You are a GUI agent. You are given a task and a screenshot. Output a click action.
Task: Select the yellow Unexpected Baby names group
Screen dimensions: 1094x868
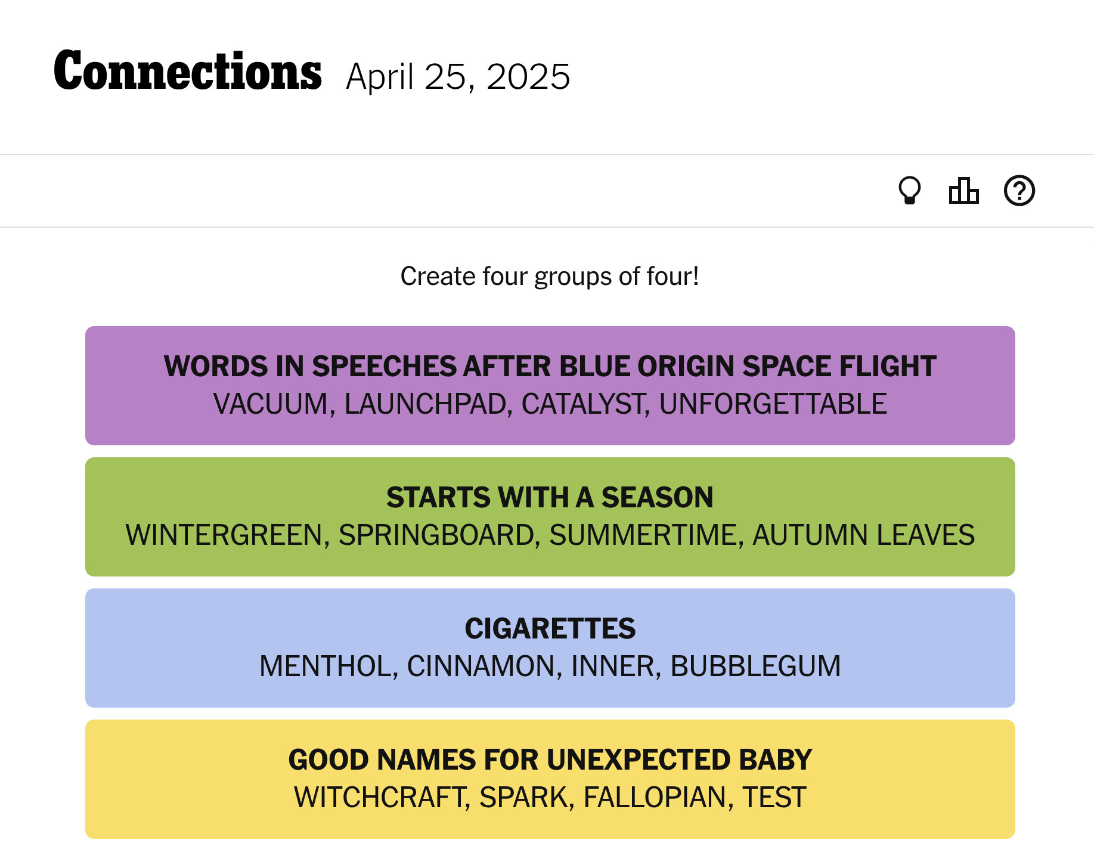pos(550,779)
